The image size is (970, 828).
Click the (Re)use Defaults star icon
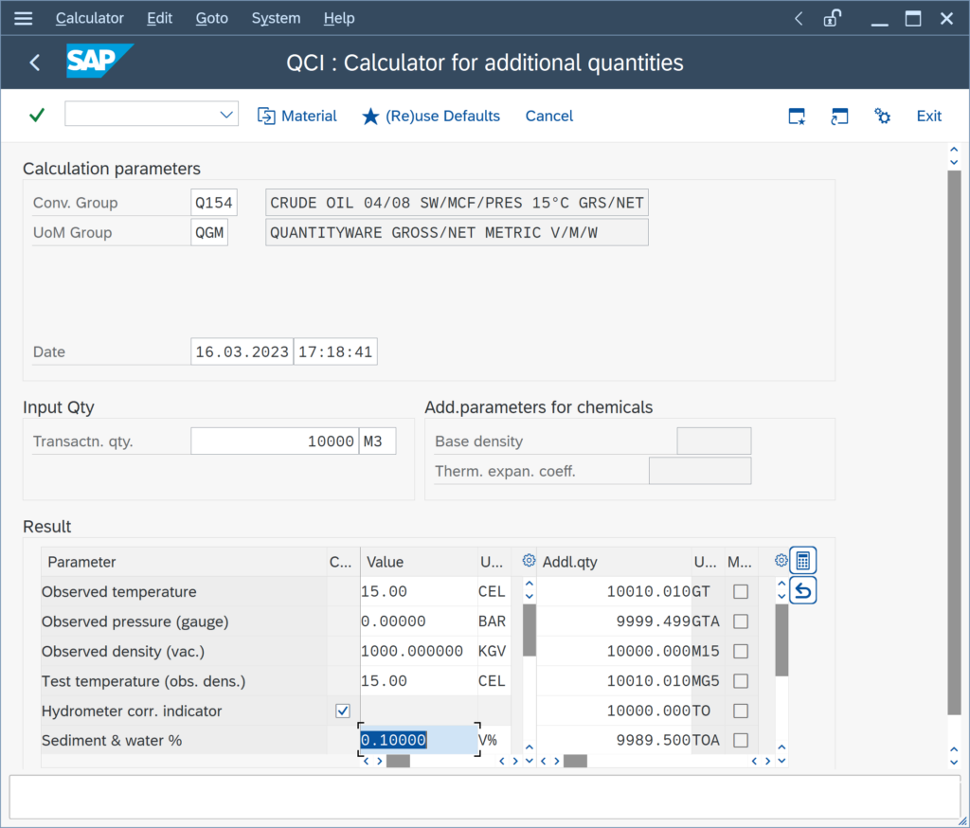370,116
